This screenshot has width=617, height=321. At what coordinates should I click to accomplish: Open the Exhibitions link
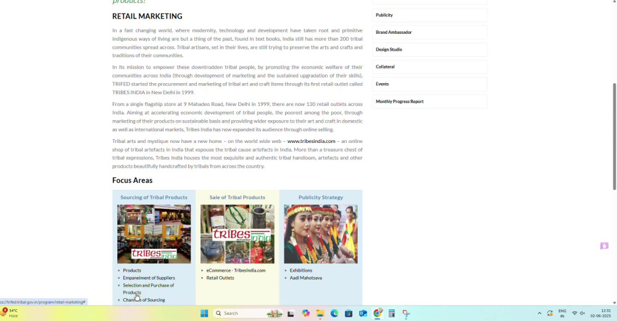300,270
